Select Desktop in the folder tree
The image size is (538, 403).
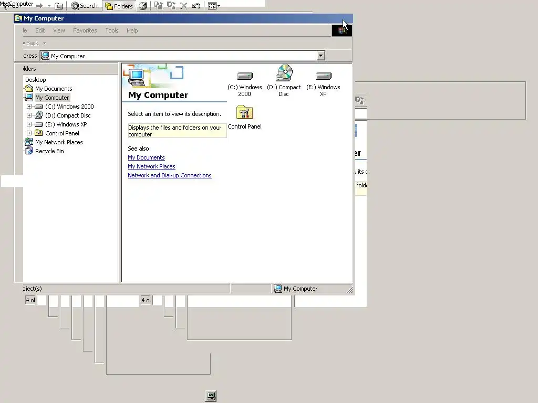(35, 80)
